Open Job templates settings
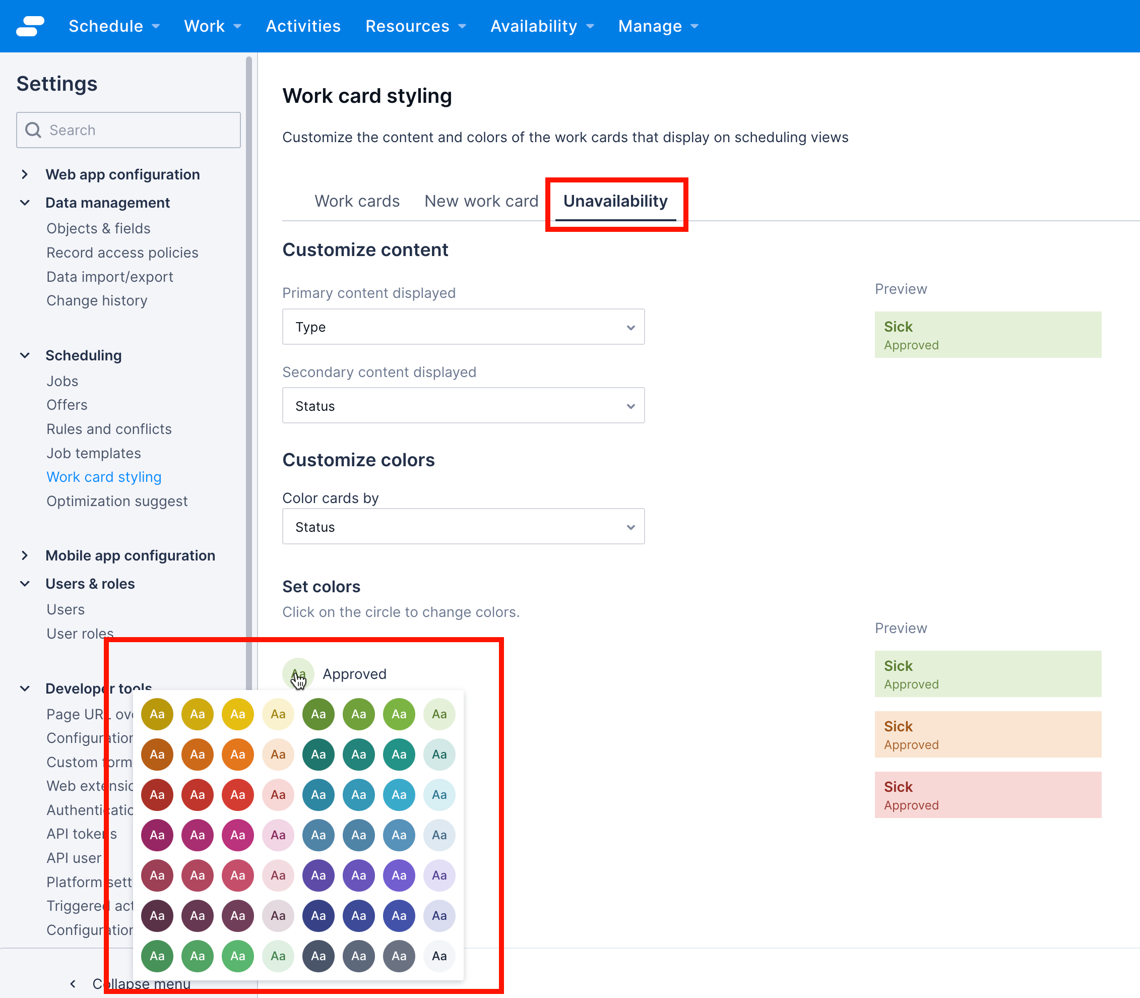The width and height of the screenshot is (1140, 998). (x=93, y=453)
